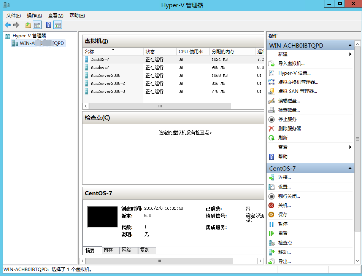Sort by the 状态 column header
This screenshot has width=362, height=276.
[160, 51]
